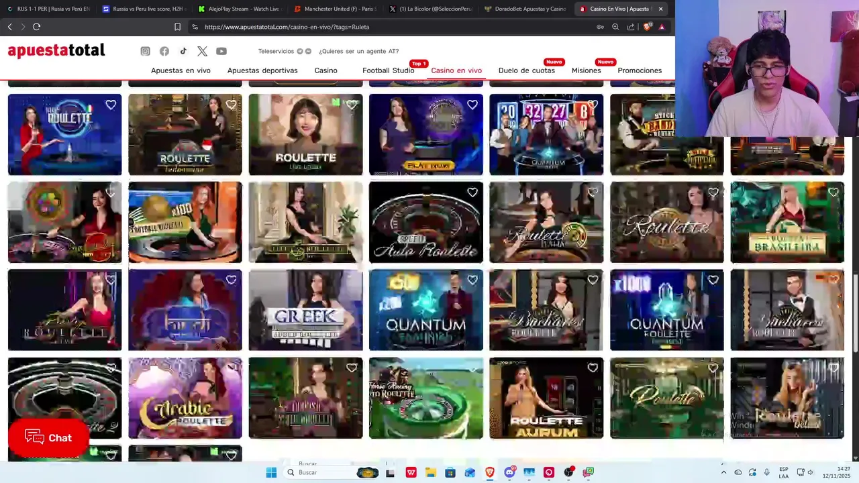859x483 pixels.
Task: Switch to the Manchester United (F) tab
Action: (x=335, y=9)
